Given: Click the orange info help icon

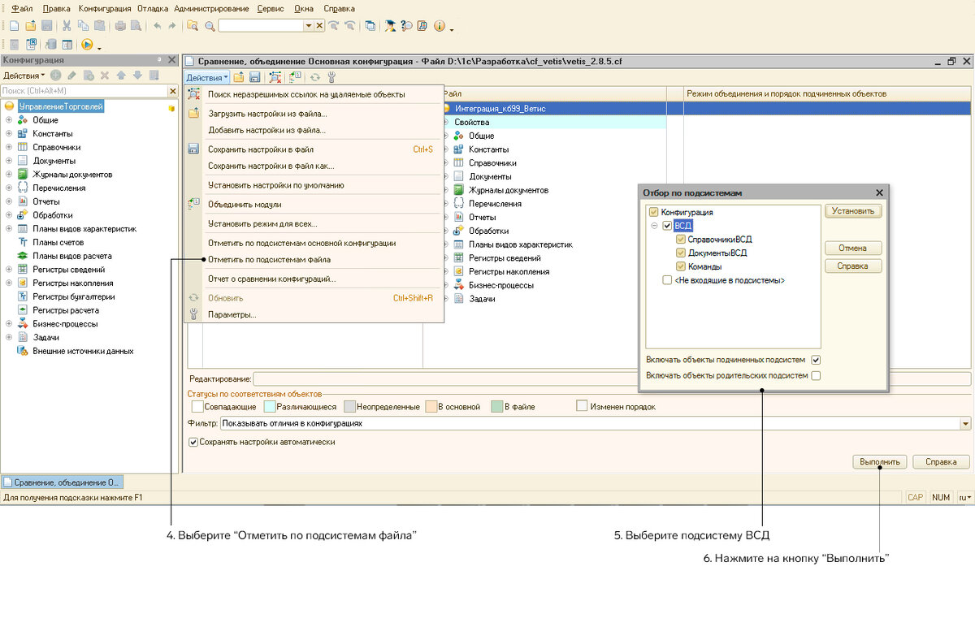Looking at the screenshot, I should (440, 26).
